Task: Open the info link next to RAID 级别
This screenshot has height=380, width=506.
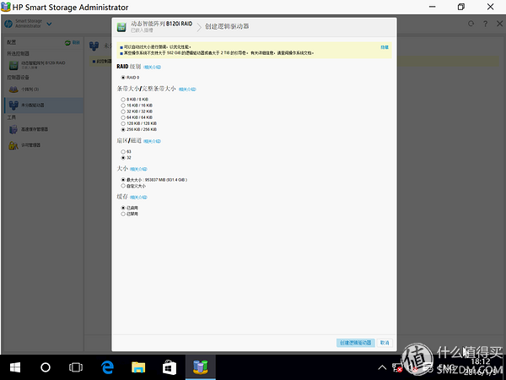Action: (152, 68)
